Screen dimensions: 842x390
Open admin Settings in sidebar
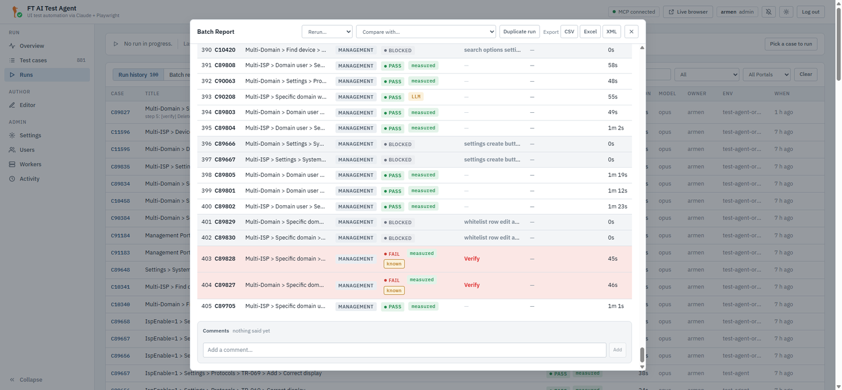(47, 135)
